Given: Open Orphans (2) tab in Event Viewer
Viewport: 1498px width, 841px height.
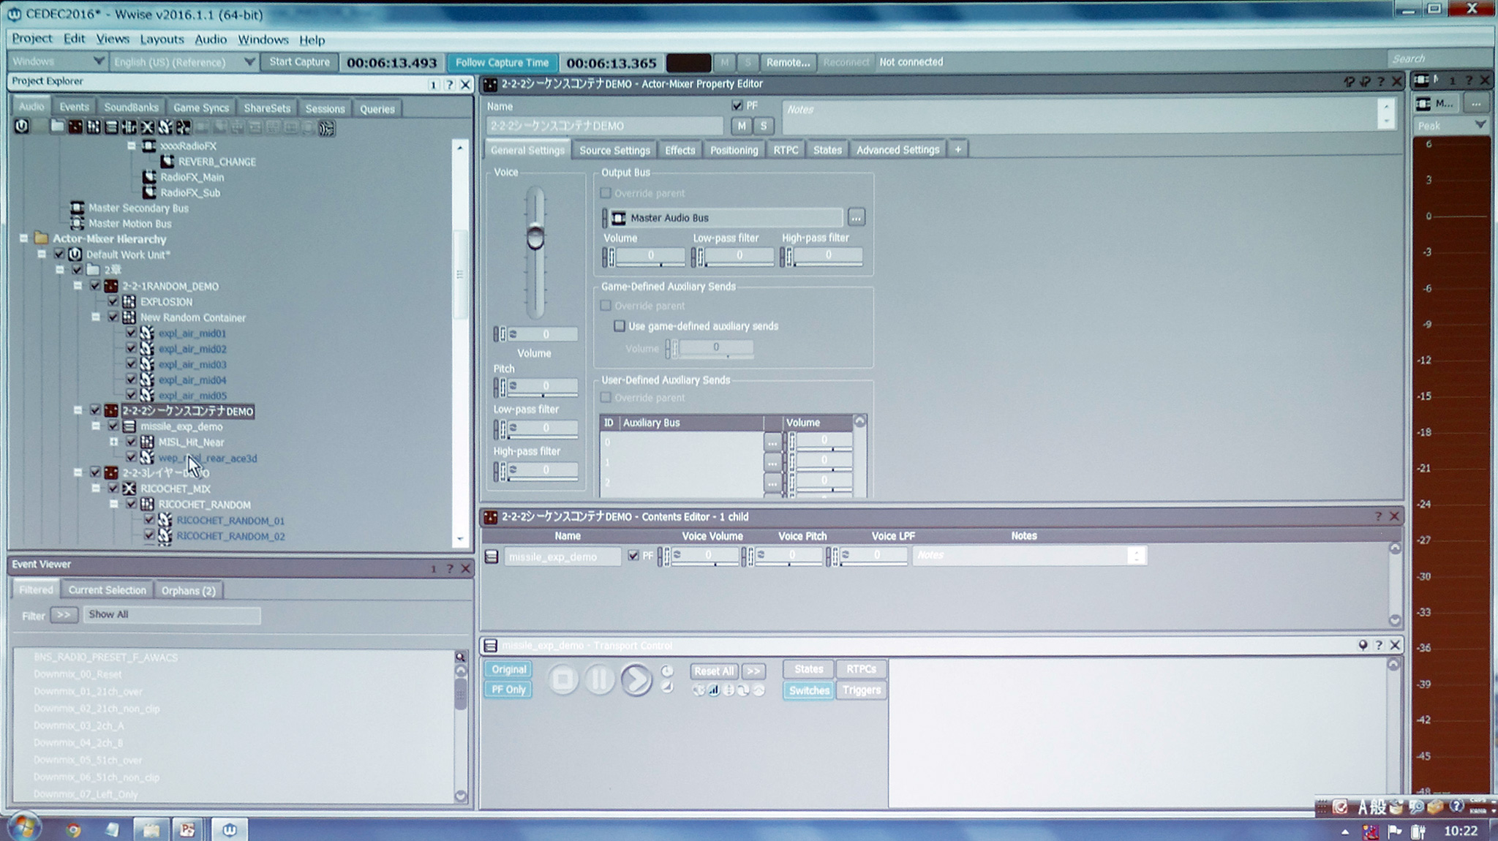Looking at the screenshot, I should point(189,590).
